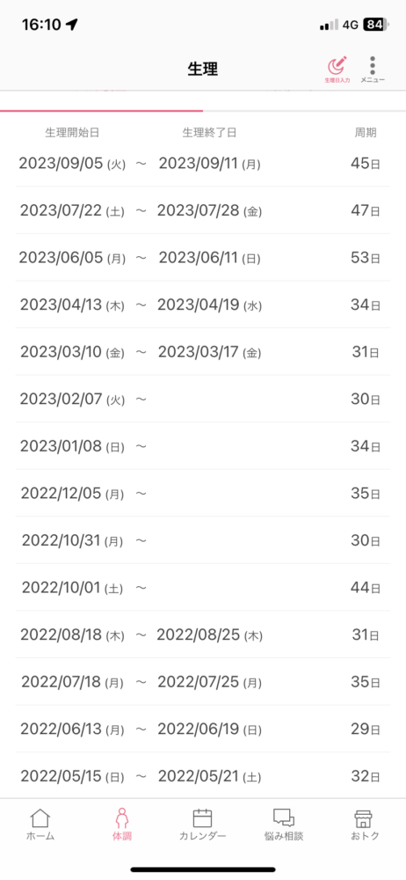406x880 pixels.
Task: Tap the battery indicator showing 84
Action: pos(376,25)
